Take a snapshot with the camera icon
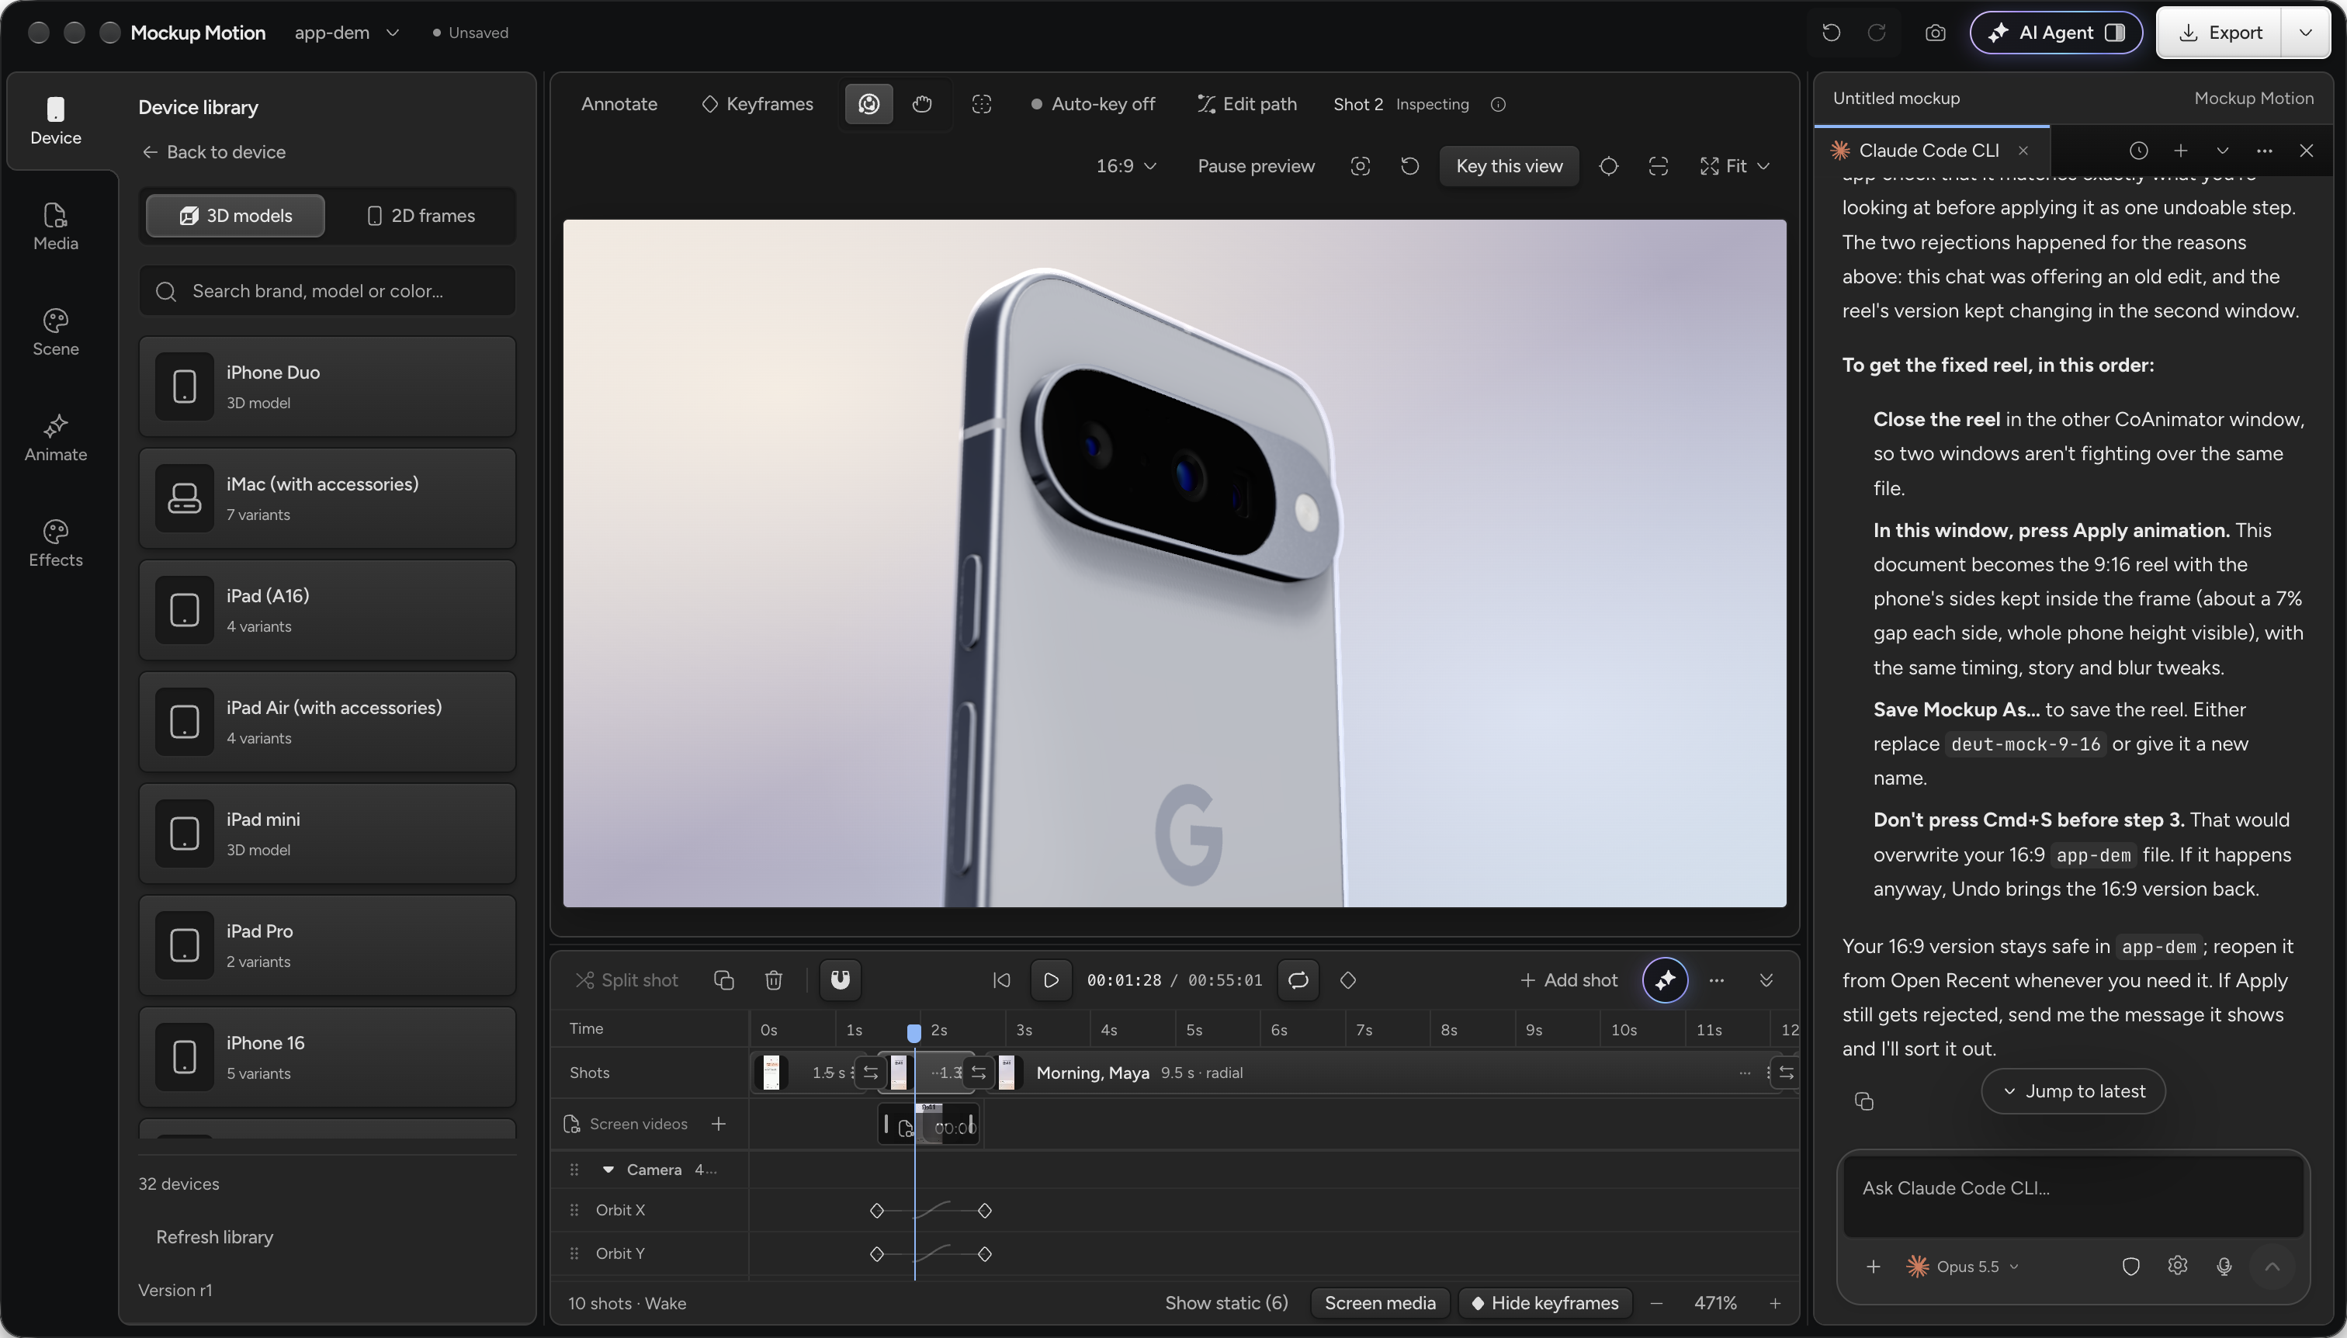 point(1936,33)
